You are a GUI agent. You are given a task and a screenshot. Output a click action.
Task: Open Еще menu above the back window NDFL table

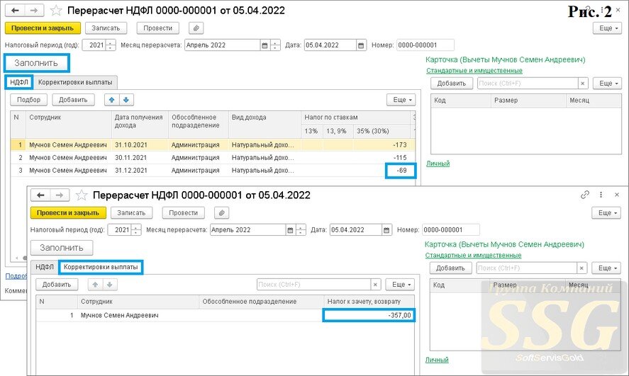[x=401, y=100]
